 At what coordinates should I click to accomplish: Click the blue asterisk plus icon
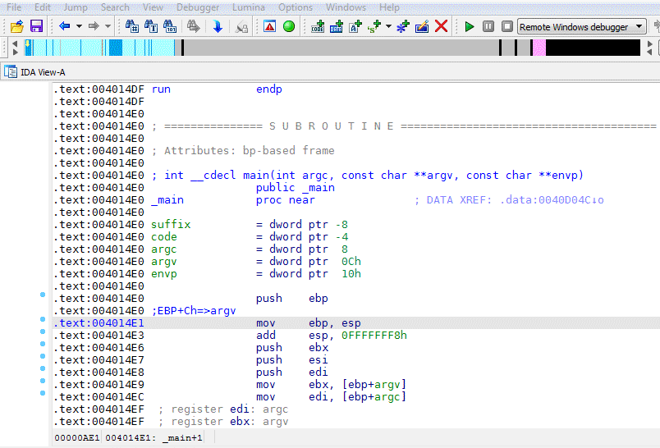tap(403, 26)
